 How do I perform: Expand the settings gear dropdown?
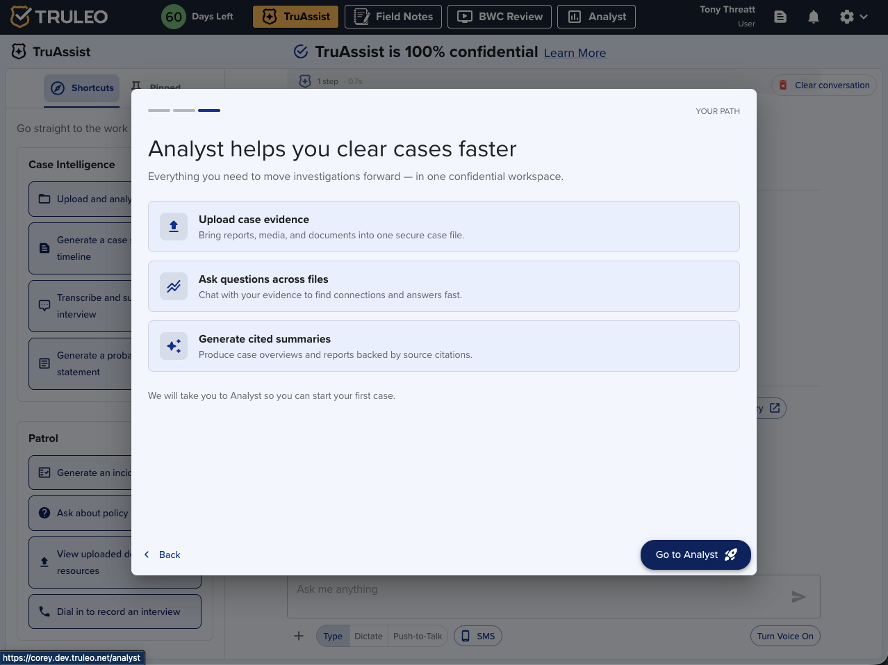(x=853, y=17)
